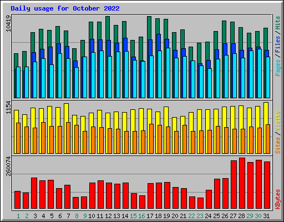Click day 3 on the x-axis
This screenshot has width=284, height=222.
click(x=35, y=216)
